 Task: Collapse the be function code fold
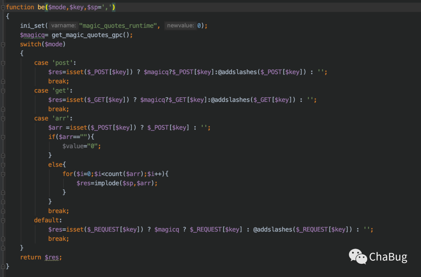coord(3,7)
